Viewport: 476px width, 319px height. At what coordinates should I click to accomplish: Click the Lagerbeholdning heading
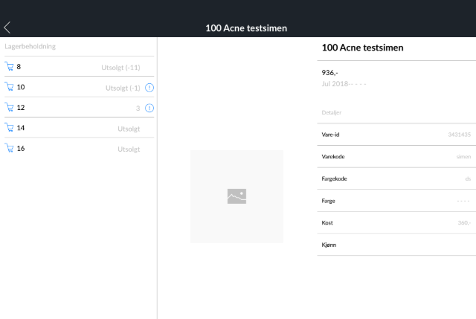30,46
